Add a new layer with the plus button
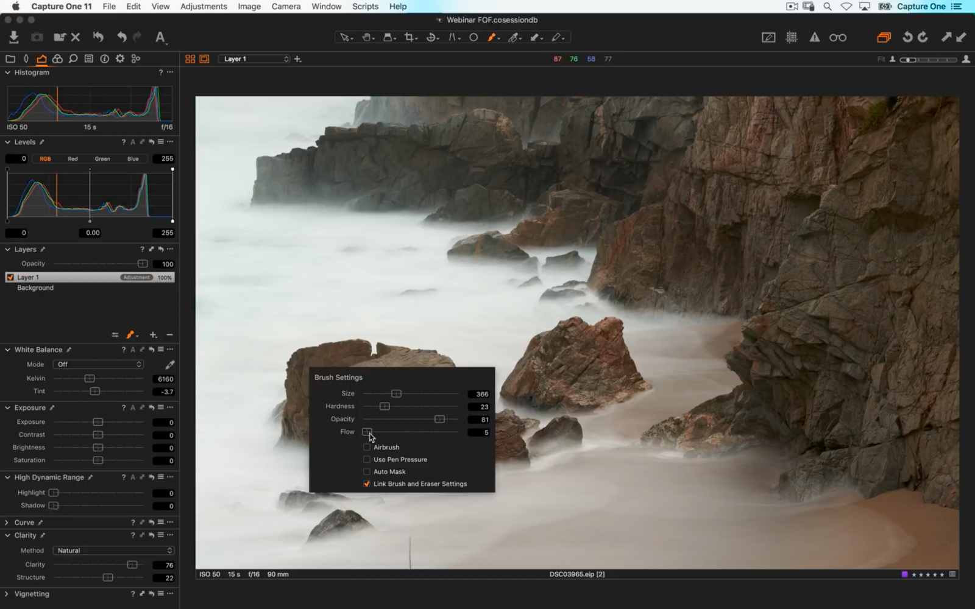Image resolution: width=975 pixels, height=609 pixels. coord(153,335)
